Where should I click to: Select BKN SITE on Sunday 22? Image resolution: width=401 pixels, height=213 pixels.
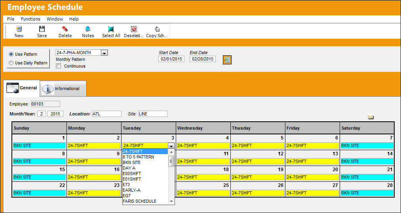39,193
